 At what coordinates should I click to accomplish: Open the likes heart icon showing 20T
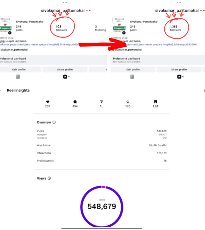coord(48,102)
